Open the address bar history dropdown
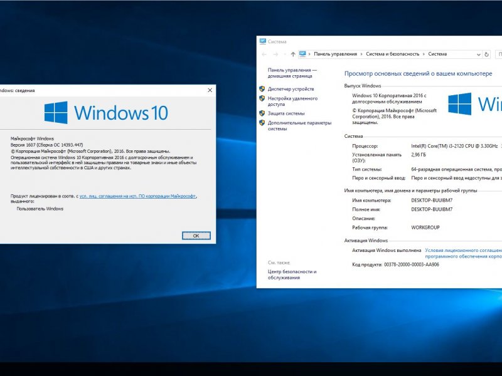The image size is (502, 376). (x=479, y=55)
